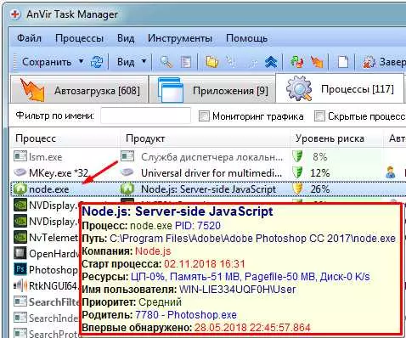Viewport: 406px width, 338px height.
Task: Switch to the Автозагрузка [608] tab
Action: click(x=80, y=90)
